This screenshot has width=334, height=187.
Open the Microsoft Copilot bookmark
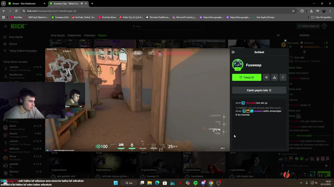(x=184, y=17)
